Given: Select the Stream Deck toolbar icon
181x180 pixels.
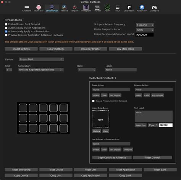Looking at the screenshot, I should [x=52, y=8].
